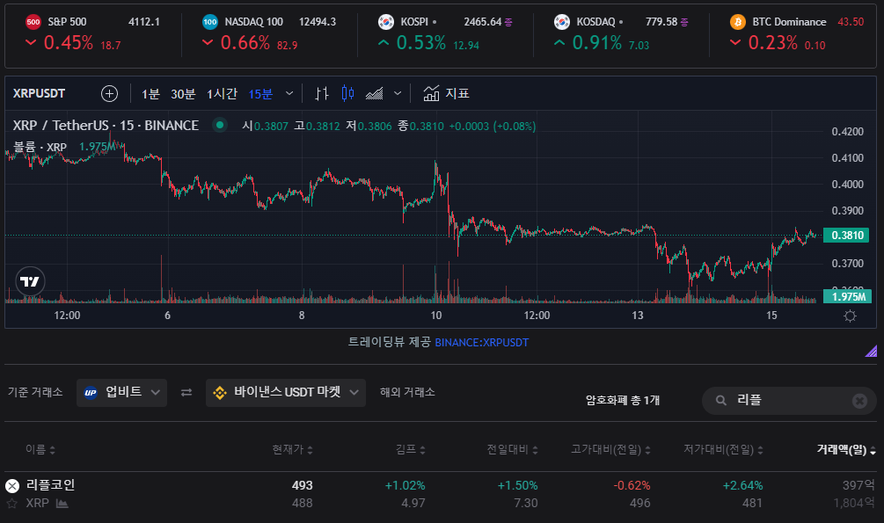Select the candlestick chart style icon
The width and height of the screenshot is (884, 523).
[347, 93]
